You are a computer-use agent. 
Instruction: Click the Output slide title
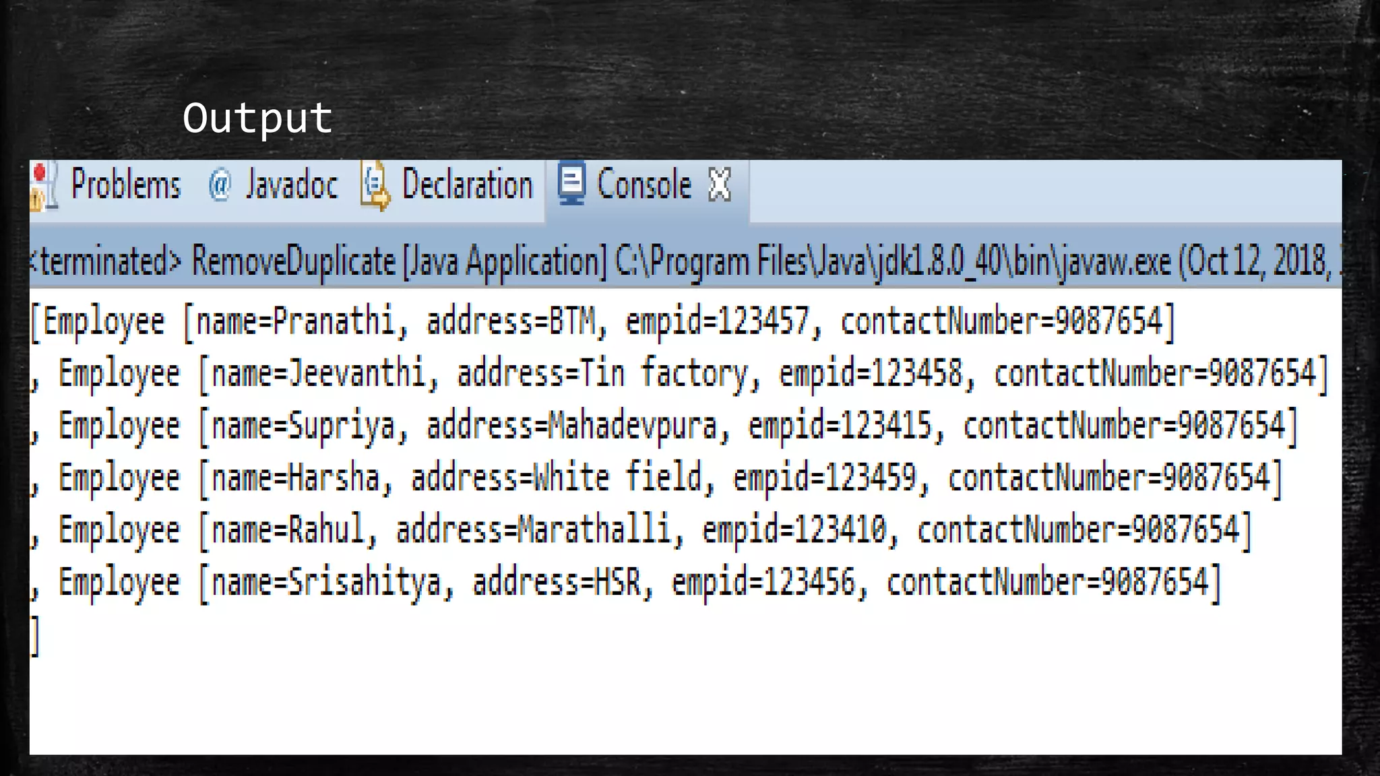pos(257,119)
